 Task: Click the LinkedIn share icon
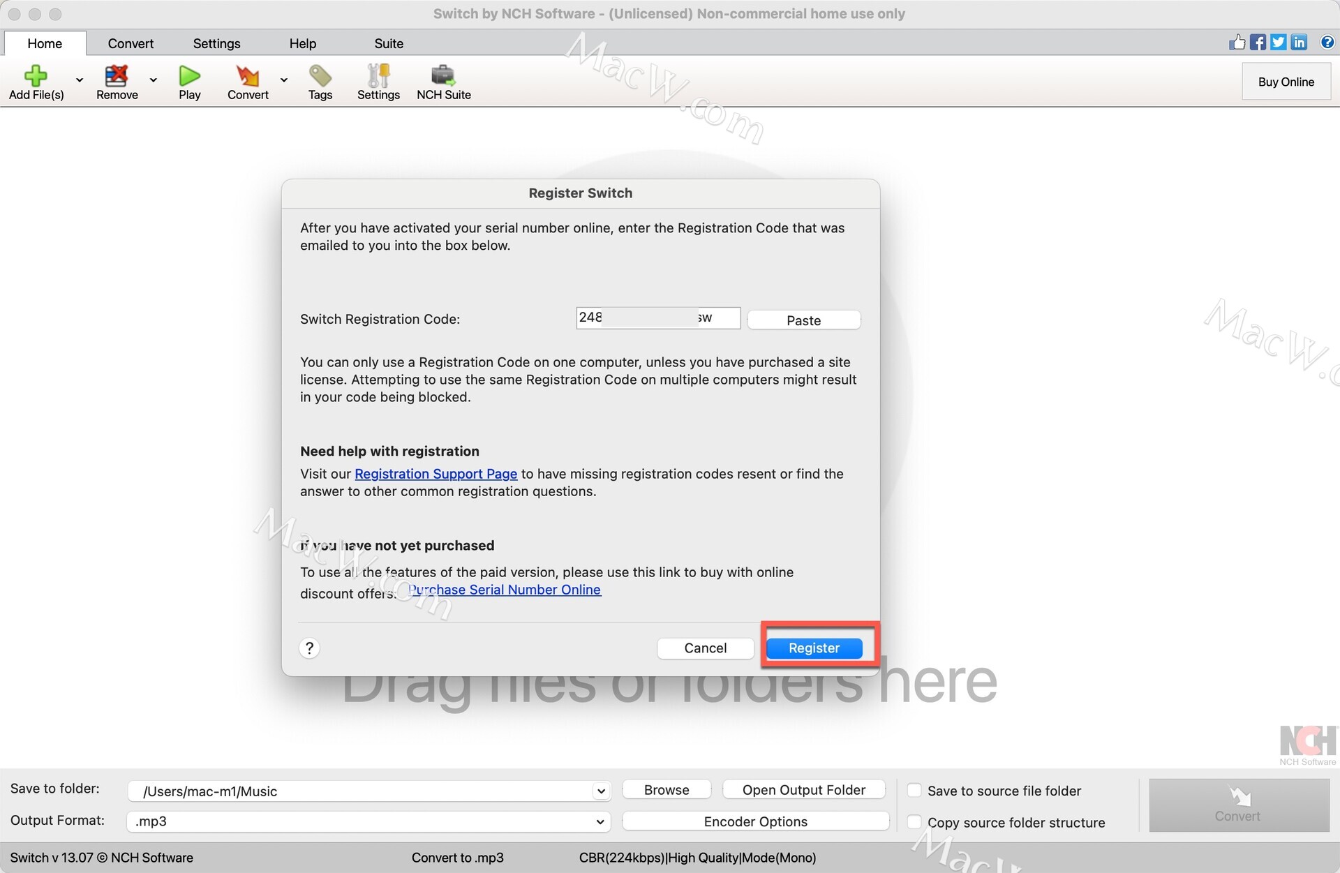pos(1299,43)
